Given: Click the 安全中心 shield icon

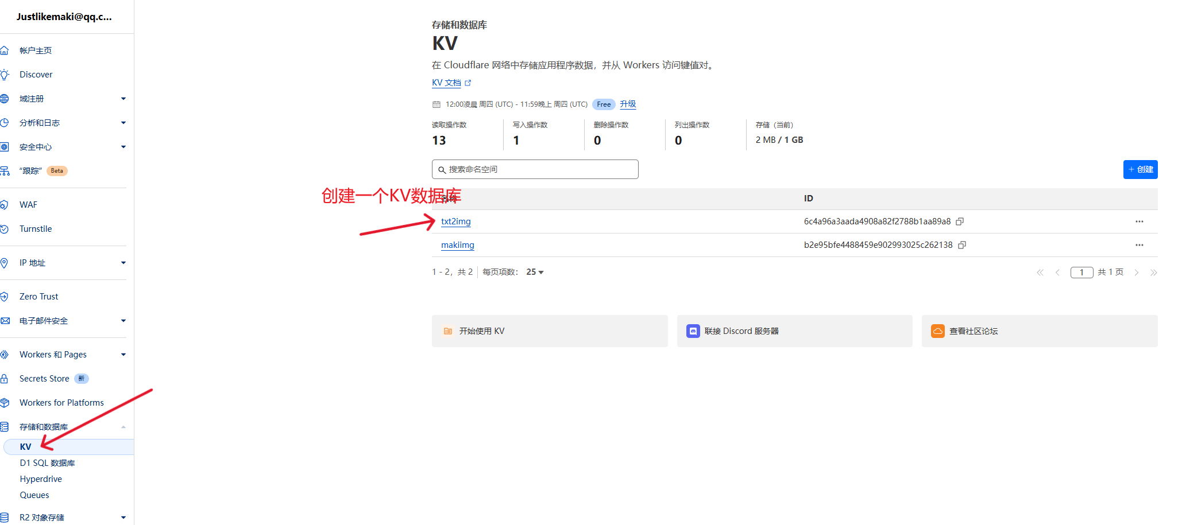Looking at the screenshot, I should tap(4, 147).
